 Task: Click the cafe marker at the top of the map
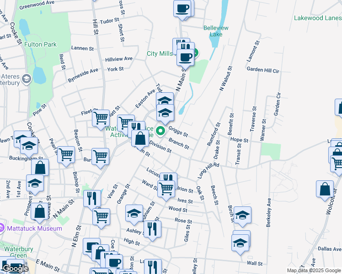click(x=182, y=9)
